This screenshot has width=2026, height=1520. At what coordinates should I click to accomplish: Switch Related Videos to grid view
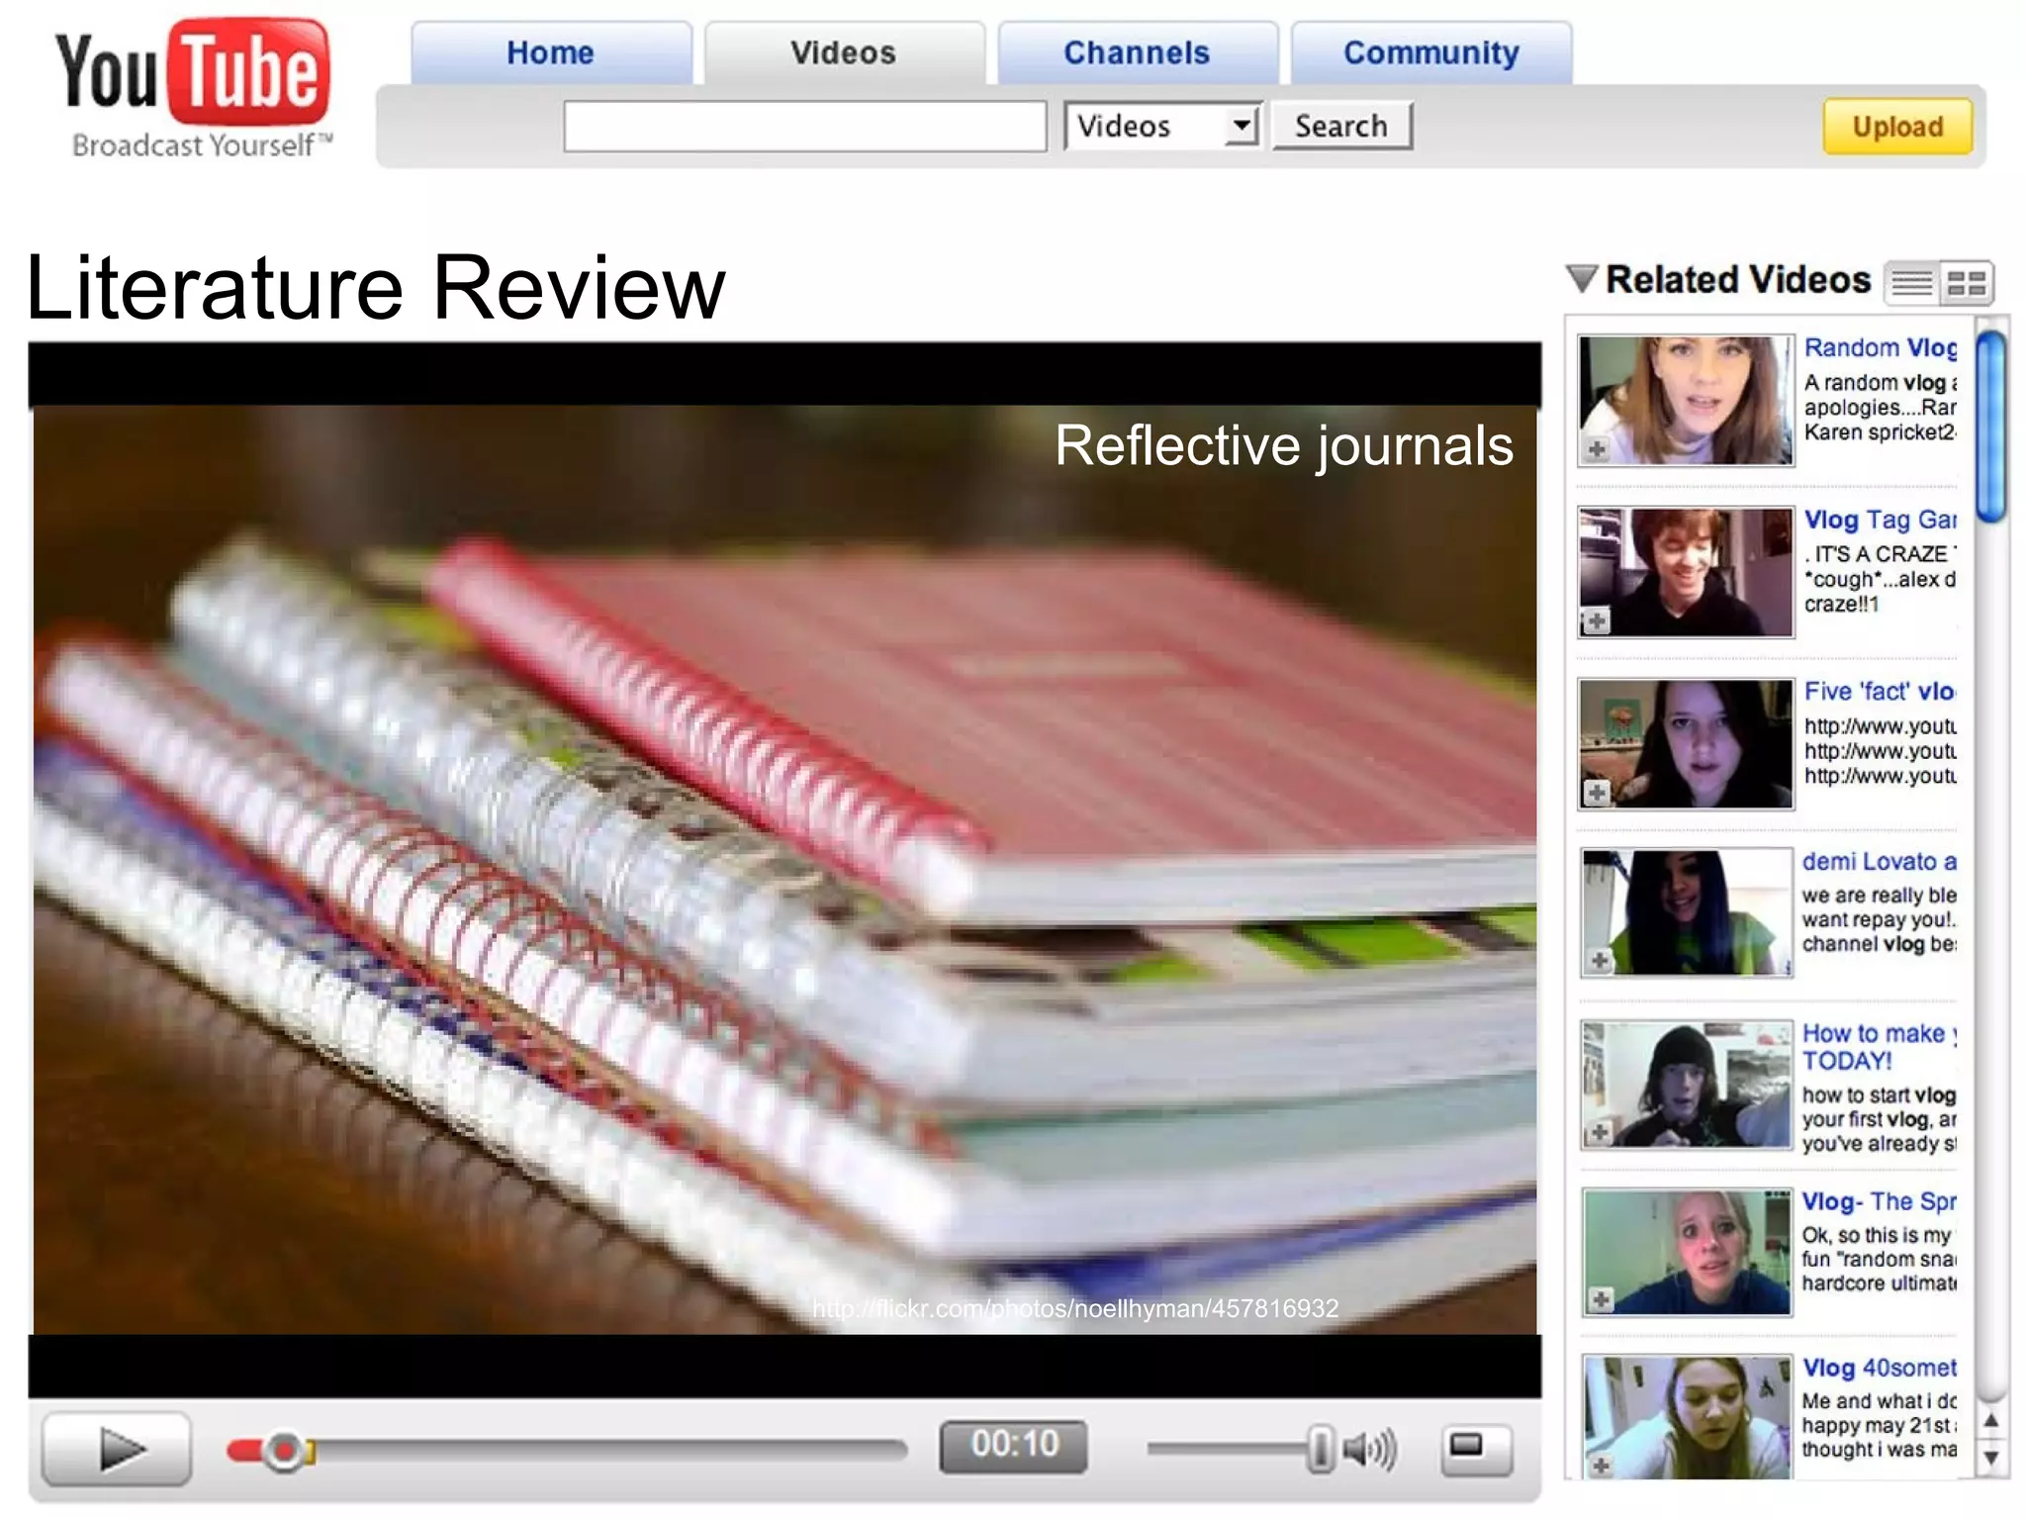1967,284
